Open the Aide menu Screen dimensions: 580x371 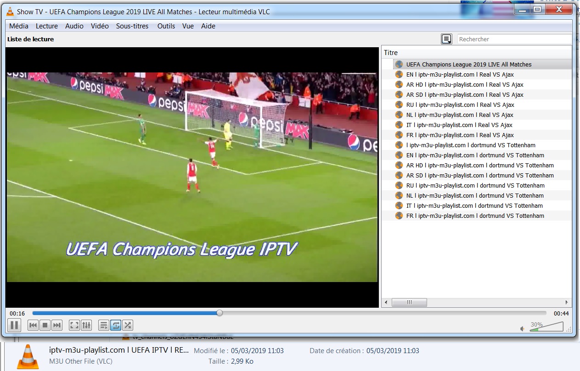(208, 26)
